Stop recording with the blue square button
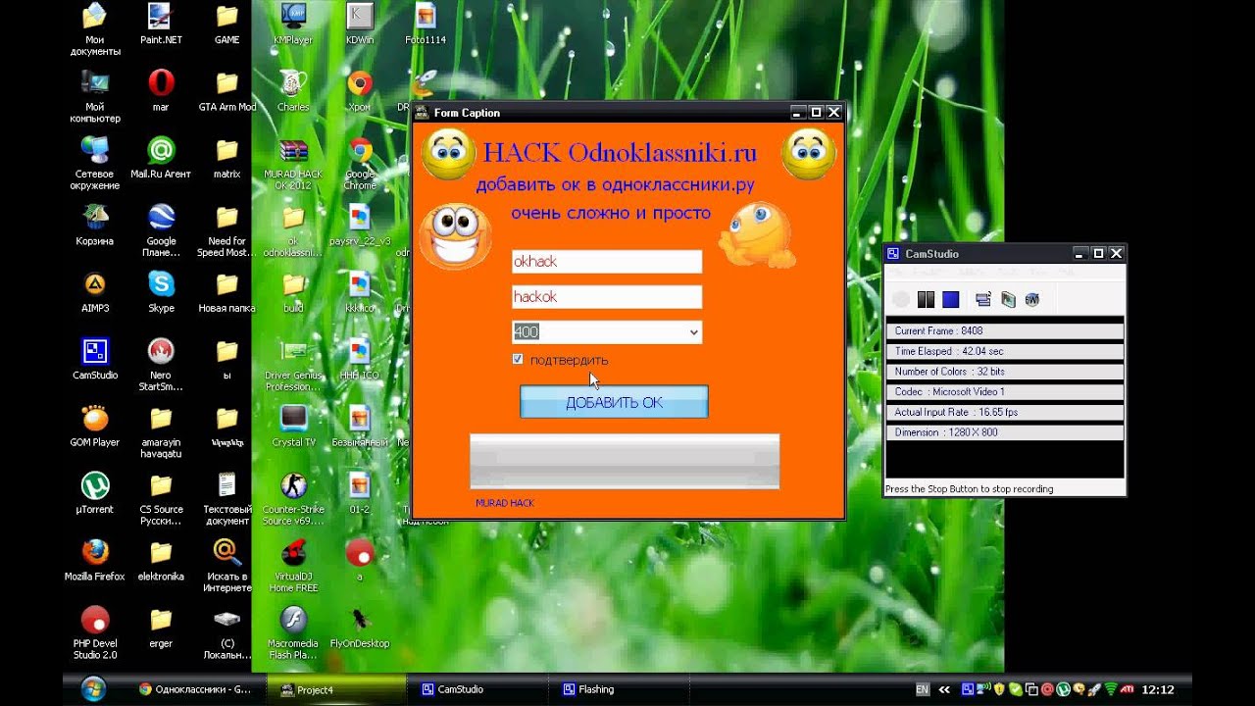The image size is (1255, 706). point(950,299)
